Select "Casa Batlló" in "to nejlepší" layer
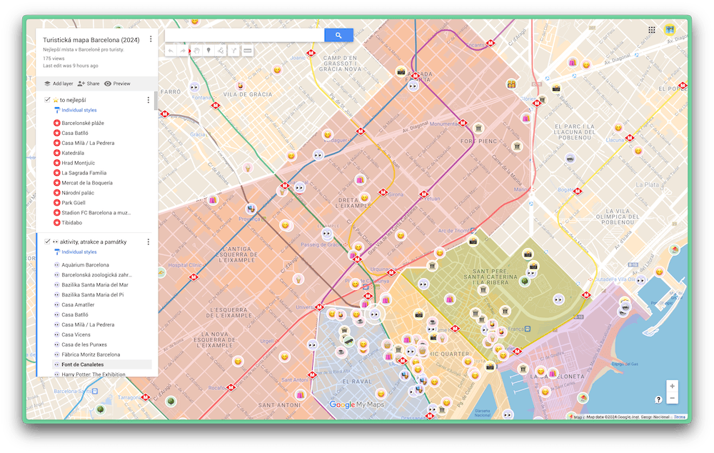Viewport: 714px width, 453px height. click(75, 133)
